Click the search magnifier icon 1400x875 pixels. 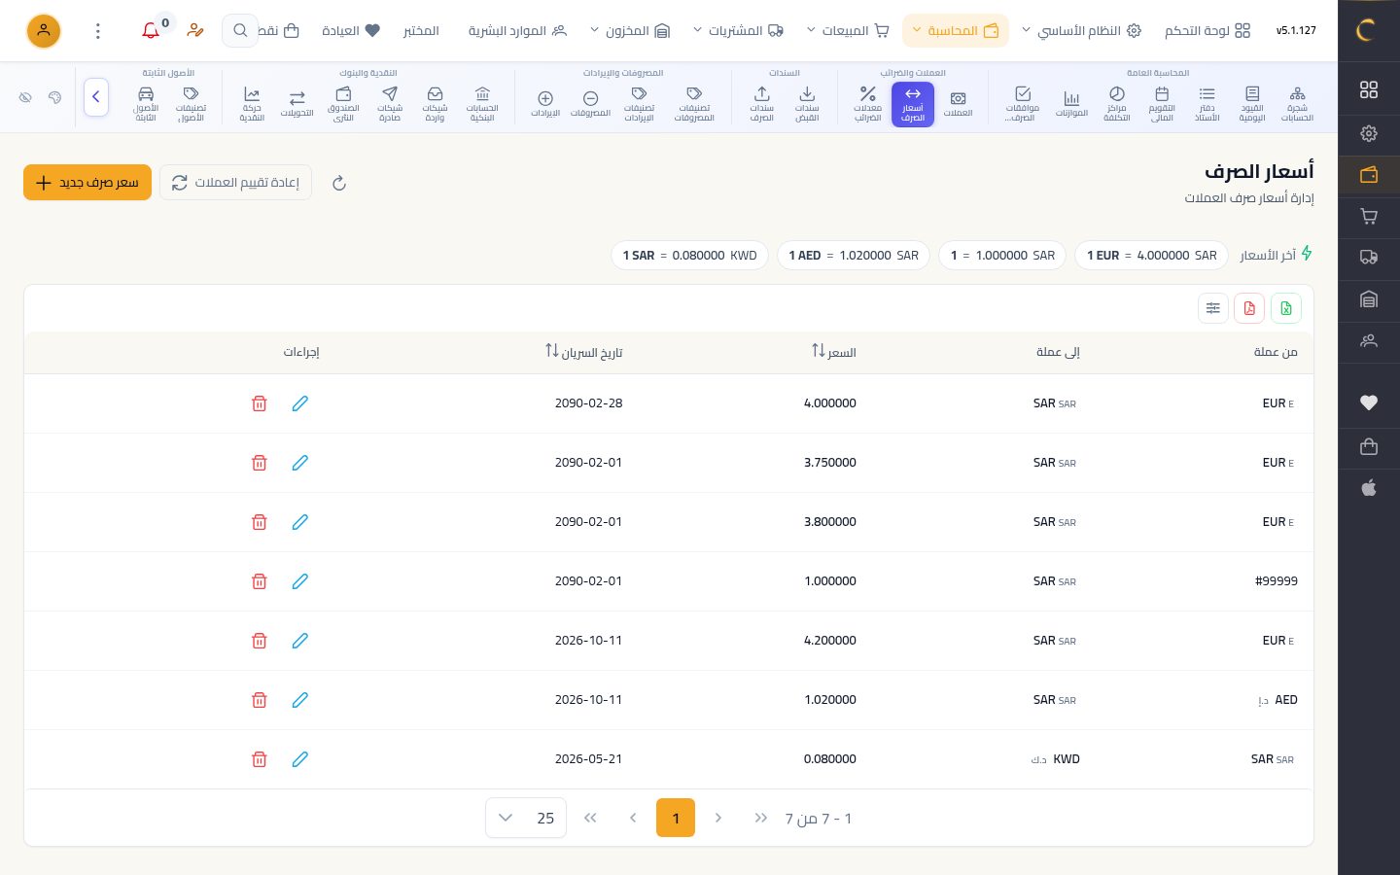pyautogui.click(x=240, y=31)
